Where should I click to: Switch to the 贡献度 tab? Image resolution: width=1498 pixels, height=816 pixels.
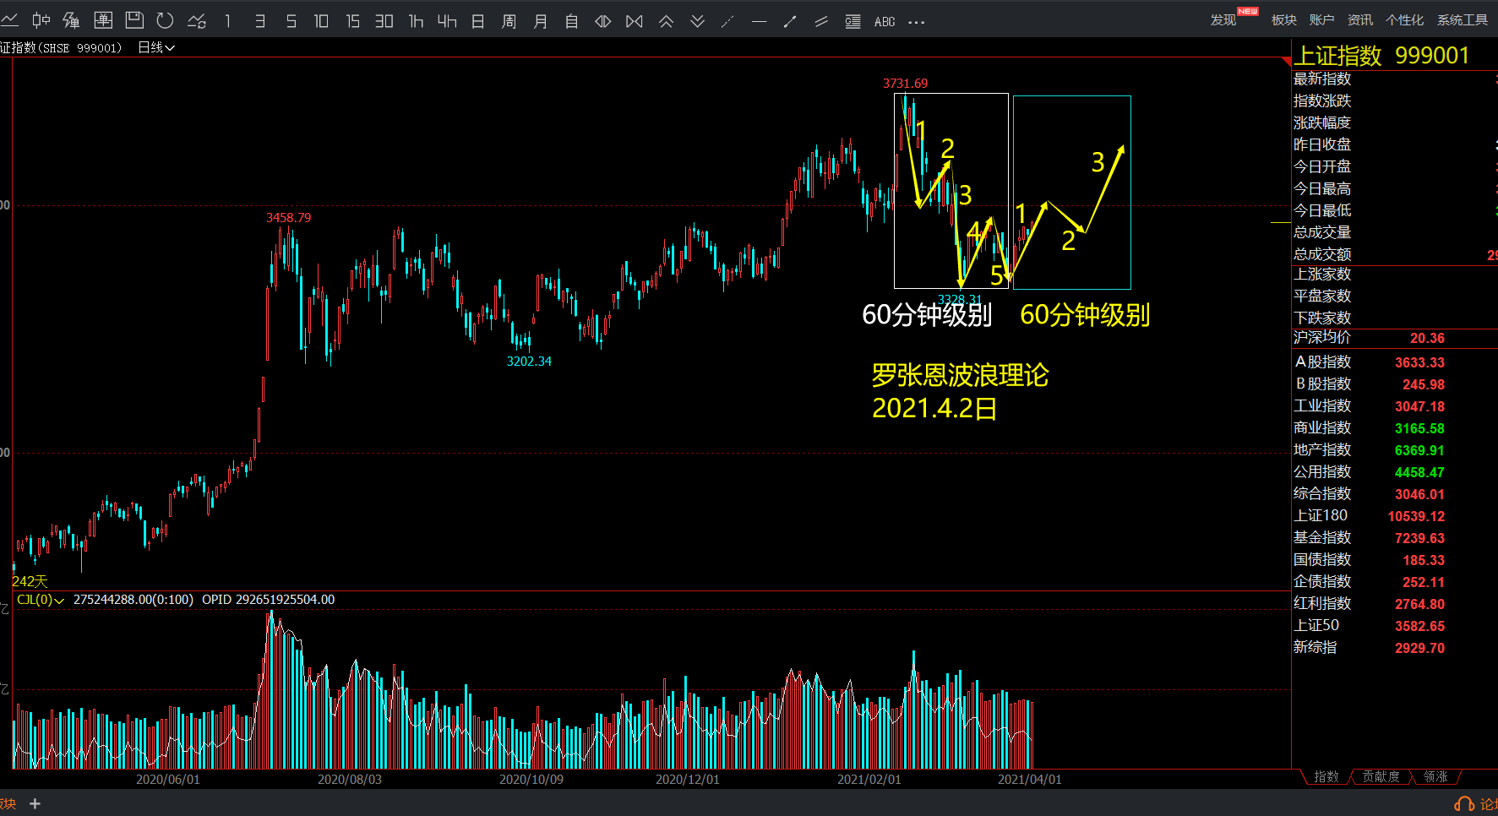1381,776
